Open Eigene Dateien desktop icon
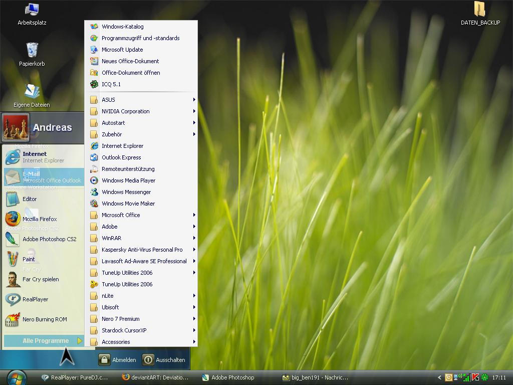Viewport: 513px width, 385px height. pos(32,96)
